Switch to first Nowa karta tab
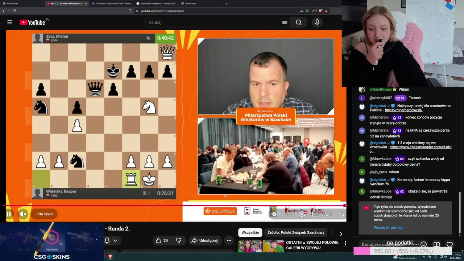Viewport: 464px width, 261px height. click(x=22, y=4)
